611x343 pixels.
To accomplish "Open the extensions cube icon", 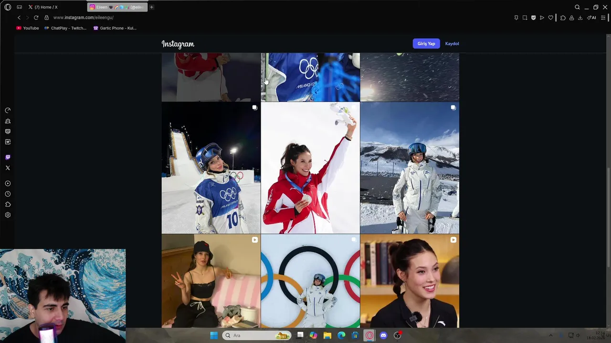I will (x=563, y=18).
